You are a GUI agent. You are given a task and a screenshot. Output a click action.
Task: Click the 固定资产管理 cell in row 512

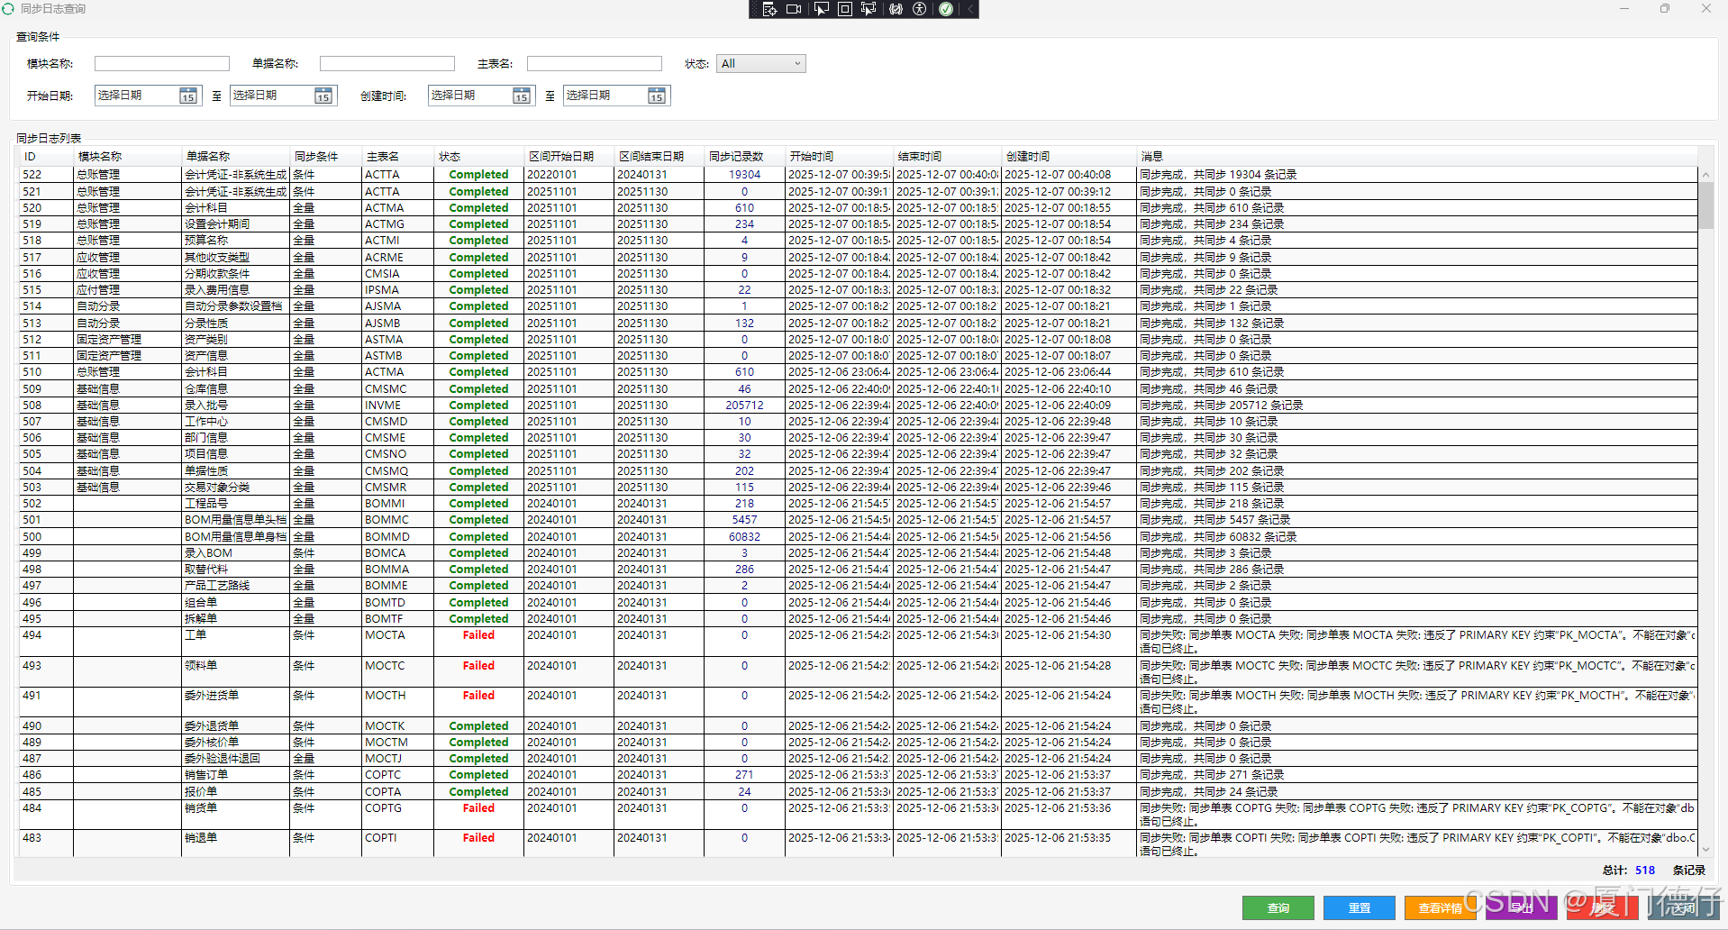[x=128, y=340]
